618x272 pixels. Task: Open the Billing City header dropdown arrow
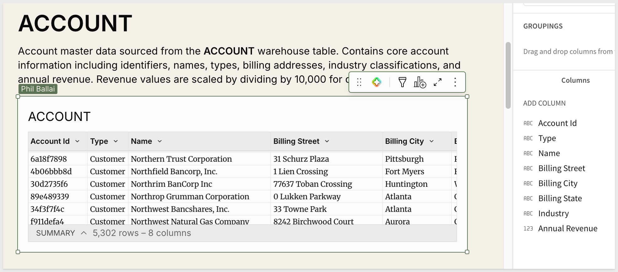[x=432, y=141]
